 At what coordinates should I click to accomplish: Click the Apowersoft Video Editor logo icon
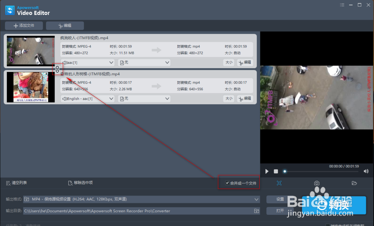click(x=10, y=10)
